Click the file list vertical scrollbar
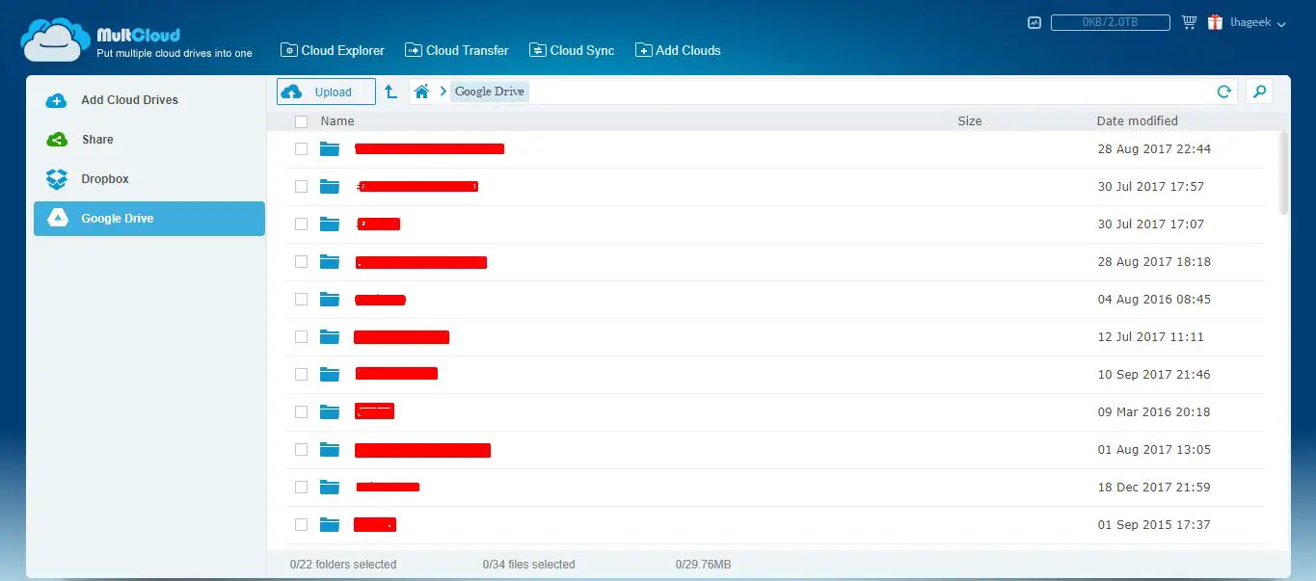Image resolution: width=1316 pixels, height=581 pixels. [x=1283, y=173]
